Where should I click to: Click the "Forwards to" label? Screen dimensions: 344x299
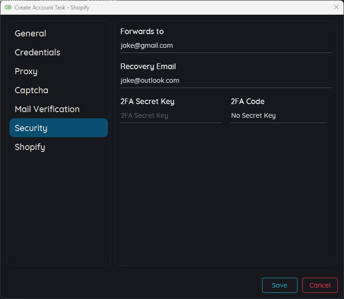pyautogui.click(x=142, y=32)
